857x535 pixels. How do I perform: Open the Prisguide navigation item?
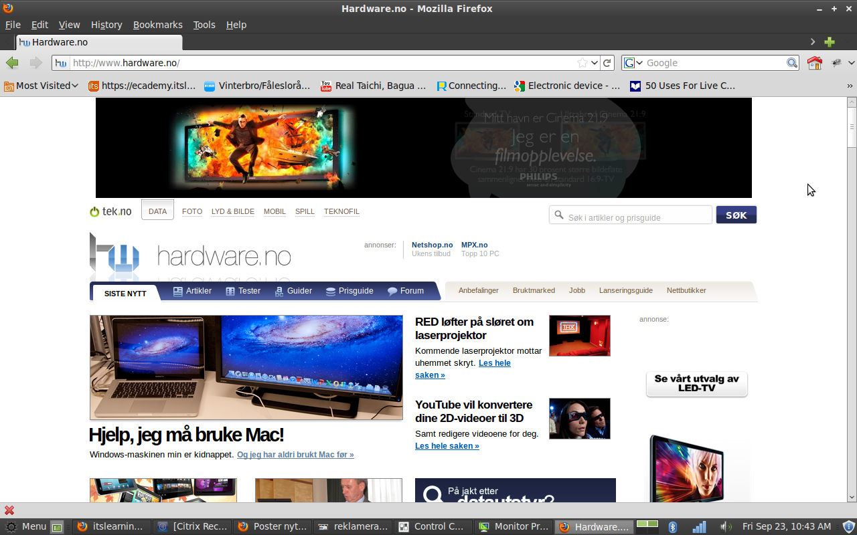pyautogui.click(x=349, y=291)
